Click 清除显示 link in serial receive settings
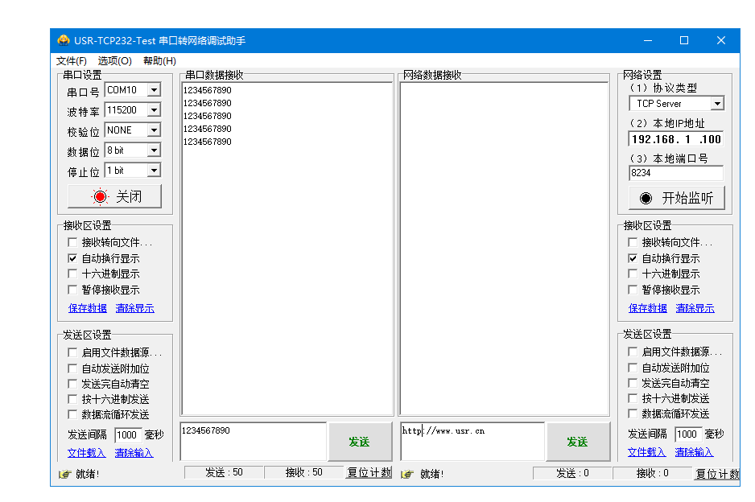 tap(134, 308)
